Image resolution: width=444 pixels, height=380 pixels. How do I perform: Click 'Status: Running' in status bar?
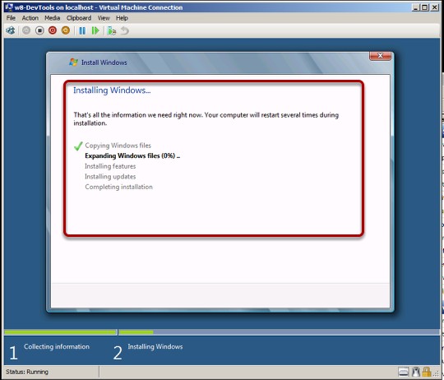tap(27, 372)
